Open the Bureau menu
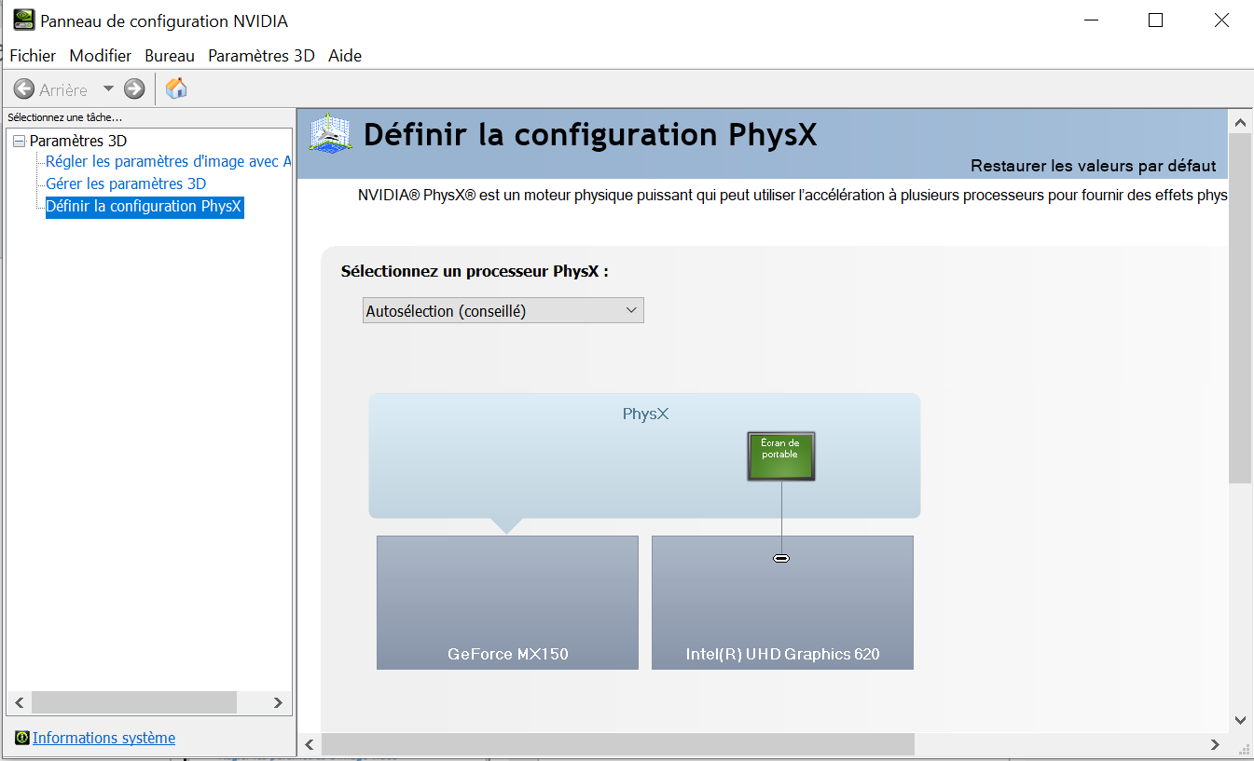This screenshot has height=761, width=1254. [170, 56]
